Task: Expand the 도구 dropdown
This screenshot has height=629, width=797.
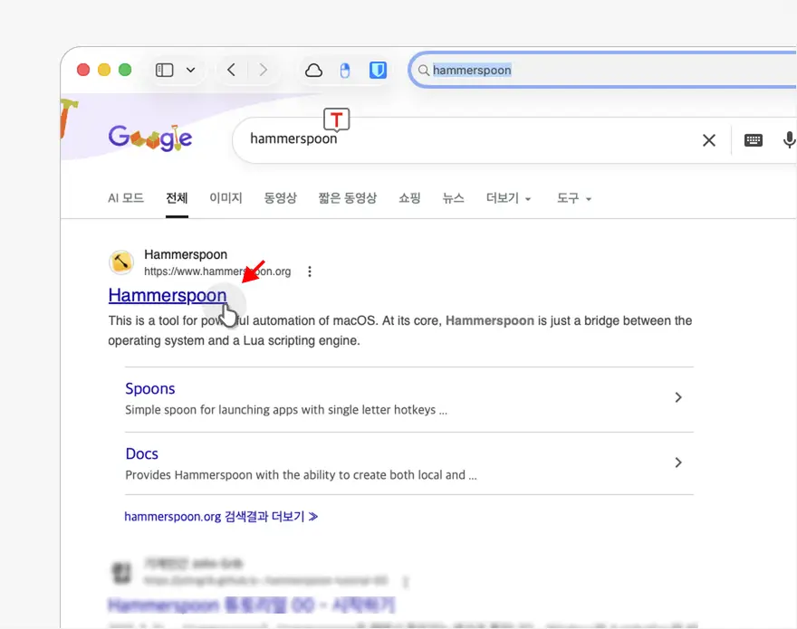Action: (574, 198)
